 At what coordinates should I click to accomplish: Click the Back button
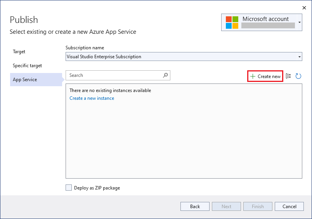[x=195, y=207]
